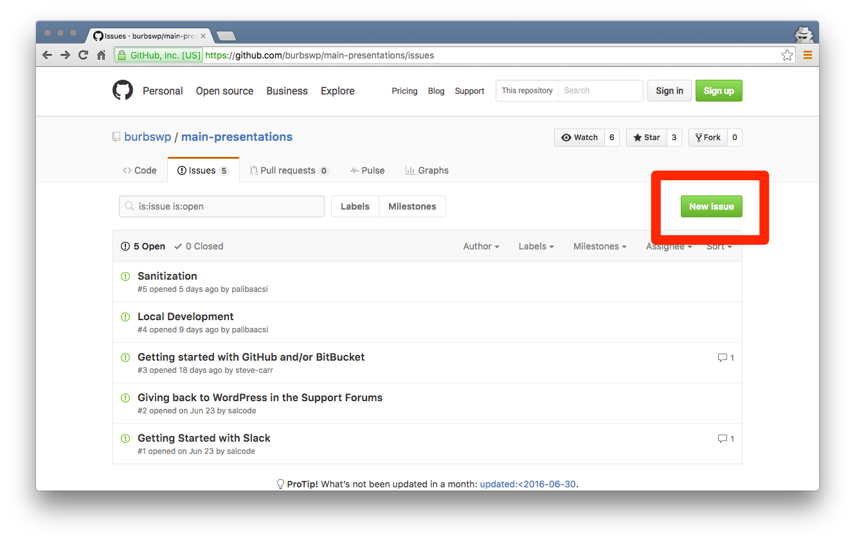The width and height of the screenshot is (855, 542).
Task: Click the This repository search scope
Action: click(x=527, y=91)
